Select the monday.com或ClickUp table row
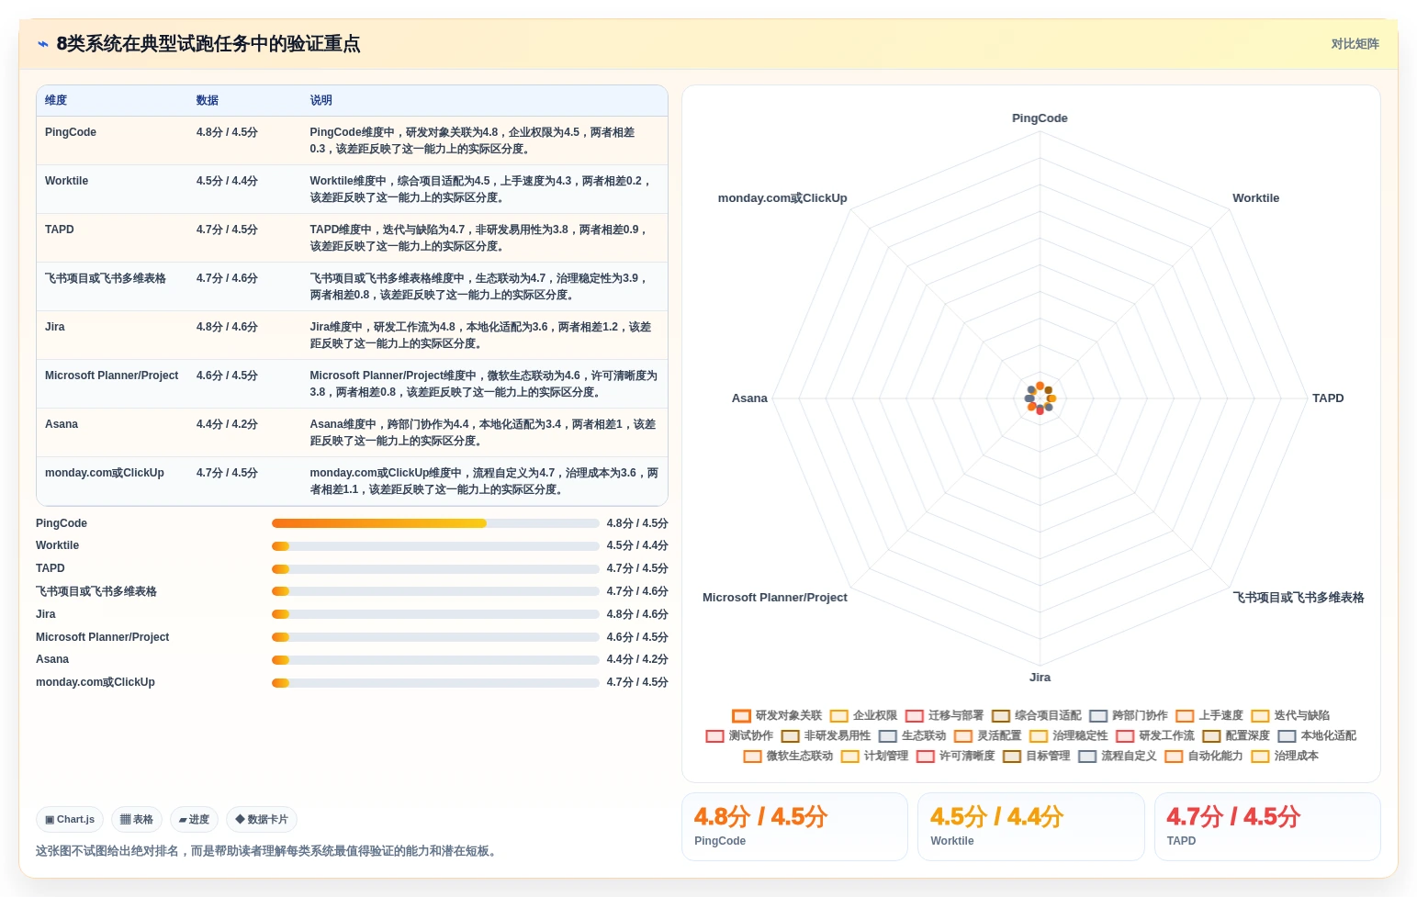The image size is (1417, 897). pos(352,481)
